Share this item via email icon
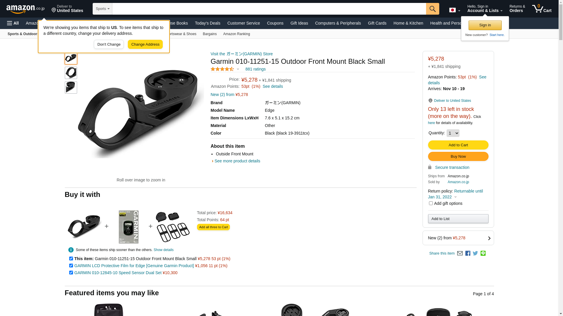 pos(460,253)
